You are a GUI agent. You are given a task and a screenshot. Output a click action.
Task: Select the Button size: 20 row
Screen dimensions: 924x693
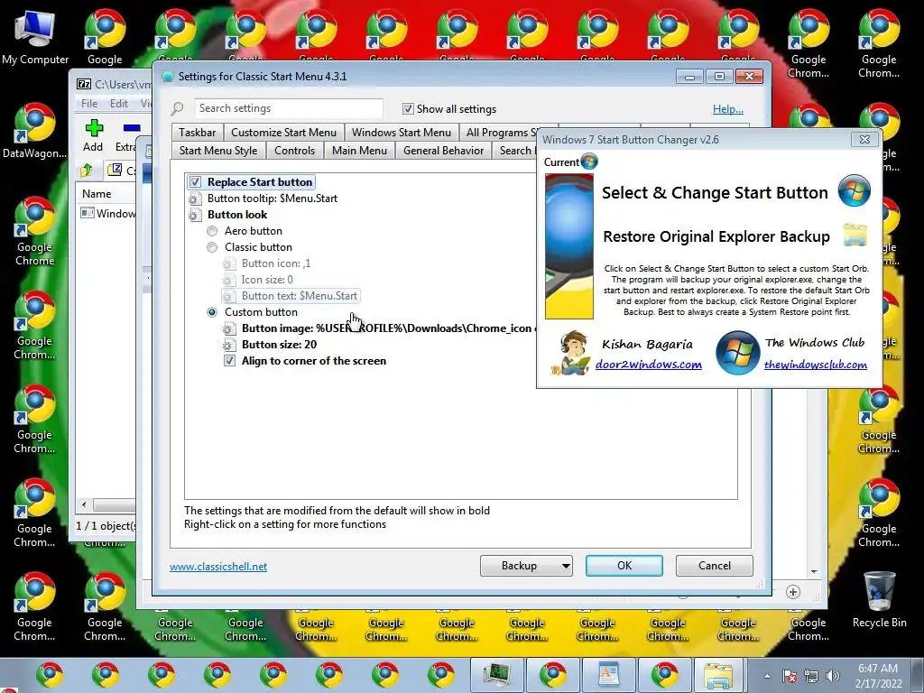pos(279,345)
